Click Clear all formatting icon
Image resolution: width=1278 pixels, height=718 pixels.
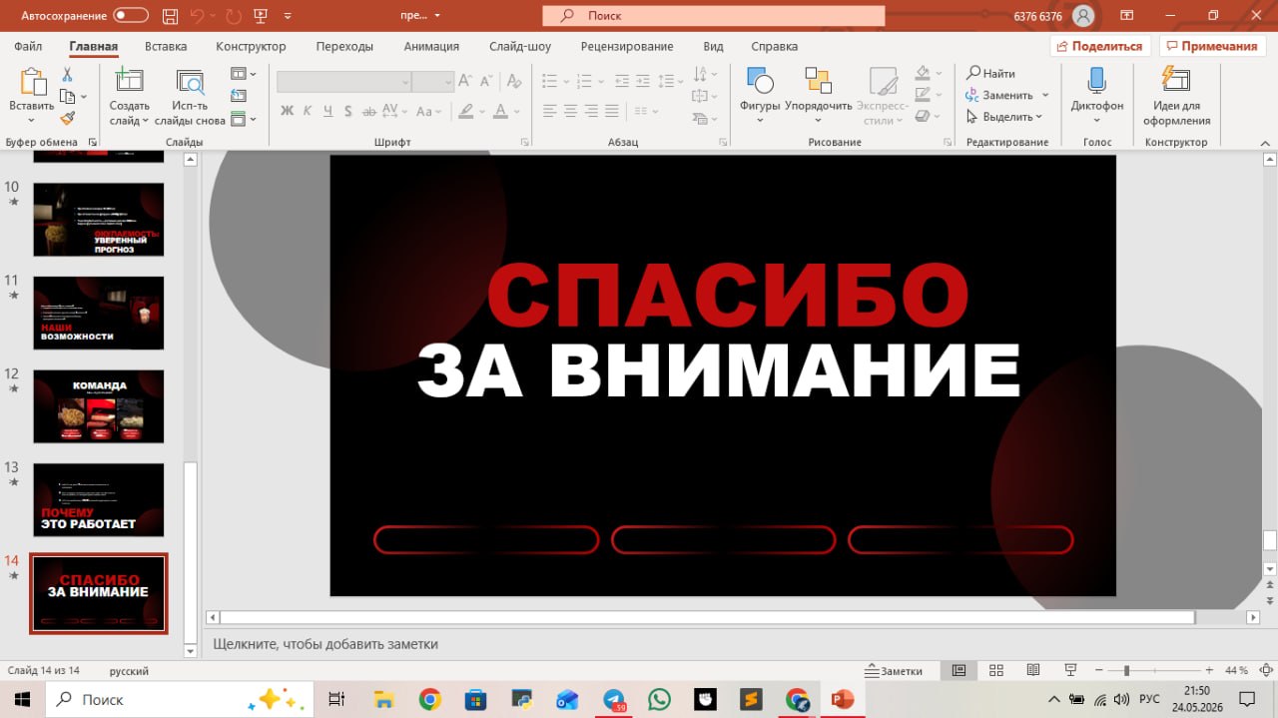tap(513, 82)
